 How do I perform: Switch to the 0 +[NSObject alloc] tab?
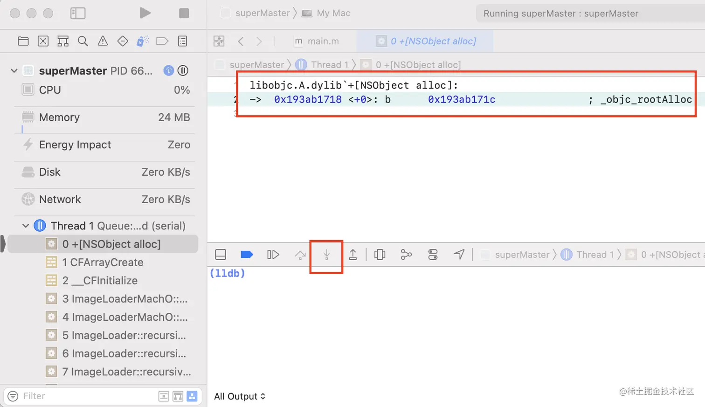[425, 41]
